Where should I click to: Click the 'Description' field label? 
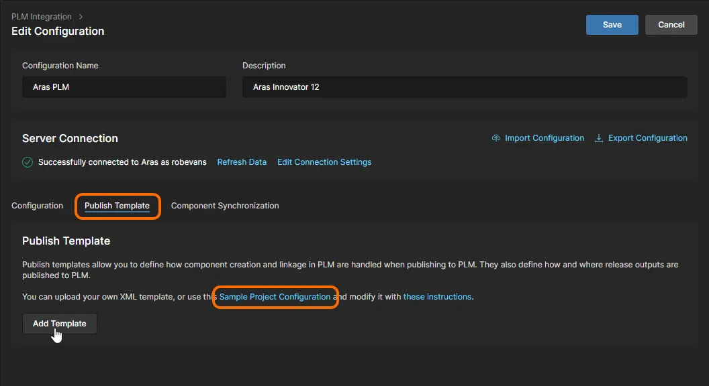point(264,66)
